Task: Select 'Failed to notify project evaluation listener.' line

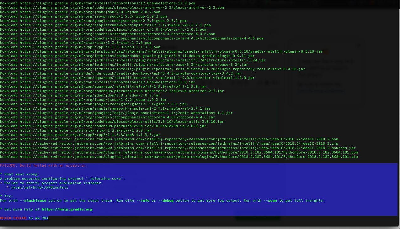Action: [x=51, y=183]
